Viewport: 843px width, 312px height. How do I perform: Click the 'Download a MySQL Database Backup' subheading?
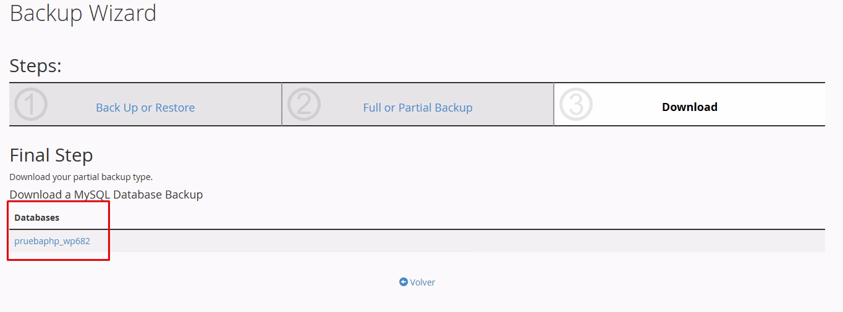[106, 195]
